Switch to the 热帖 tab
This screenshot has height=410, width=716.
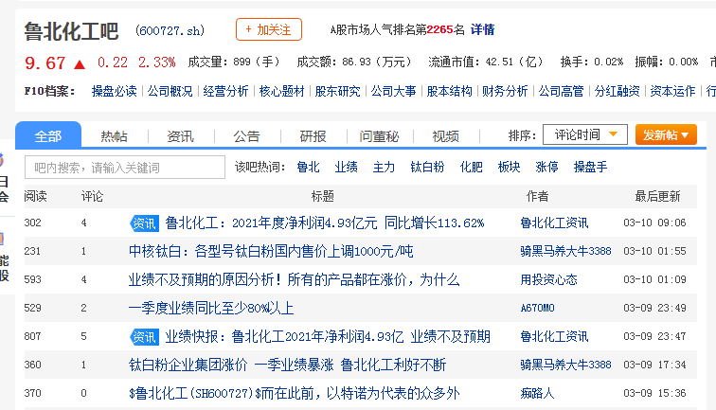114,136
